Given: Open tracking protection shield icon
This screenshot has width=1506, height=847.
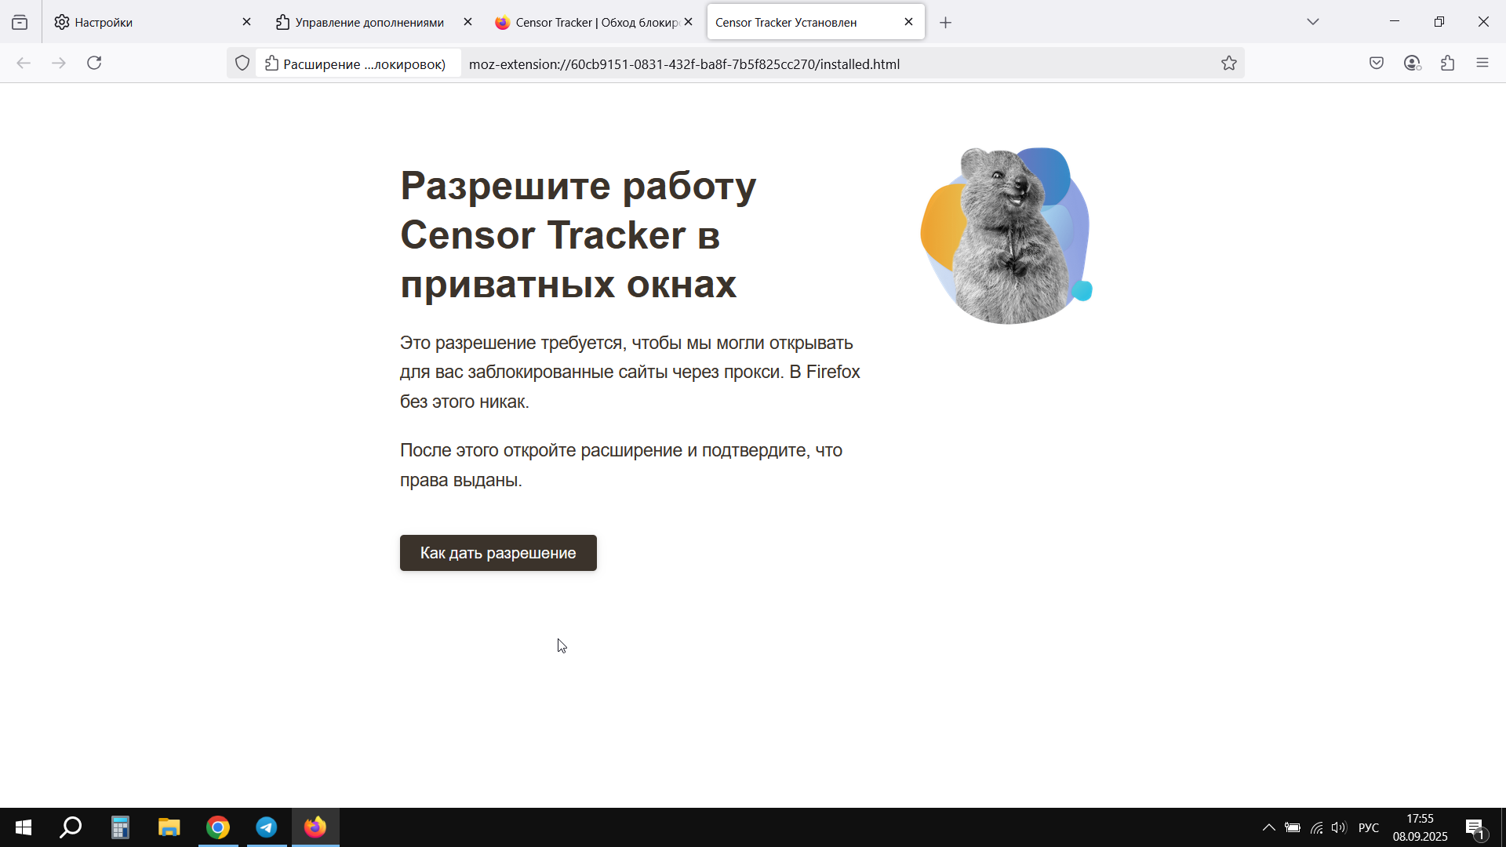Looking at the screenshot, I should pyautogui.click(x=242, y=64).
